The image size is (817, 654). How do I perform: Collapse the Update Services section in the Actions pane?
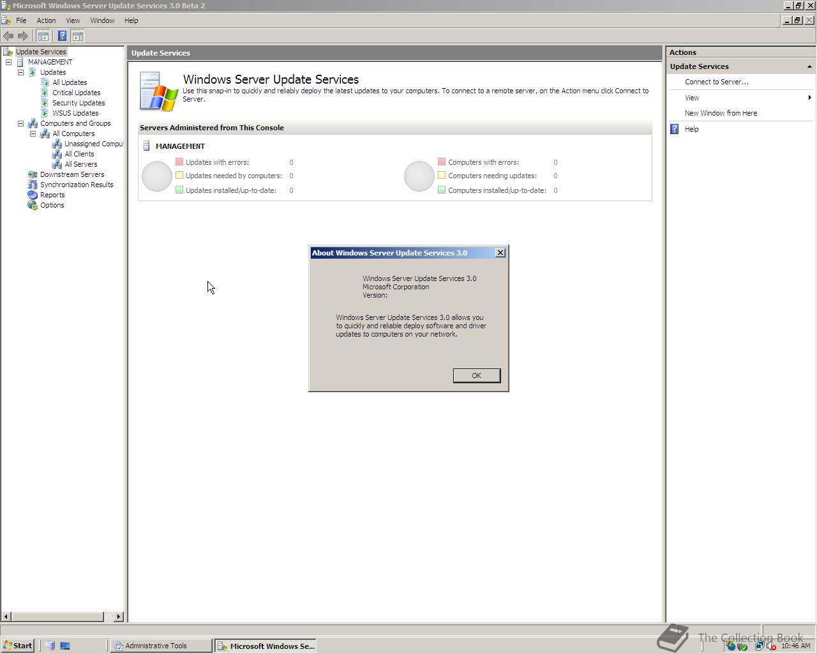coord(809,66)
